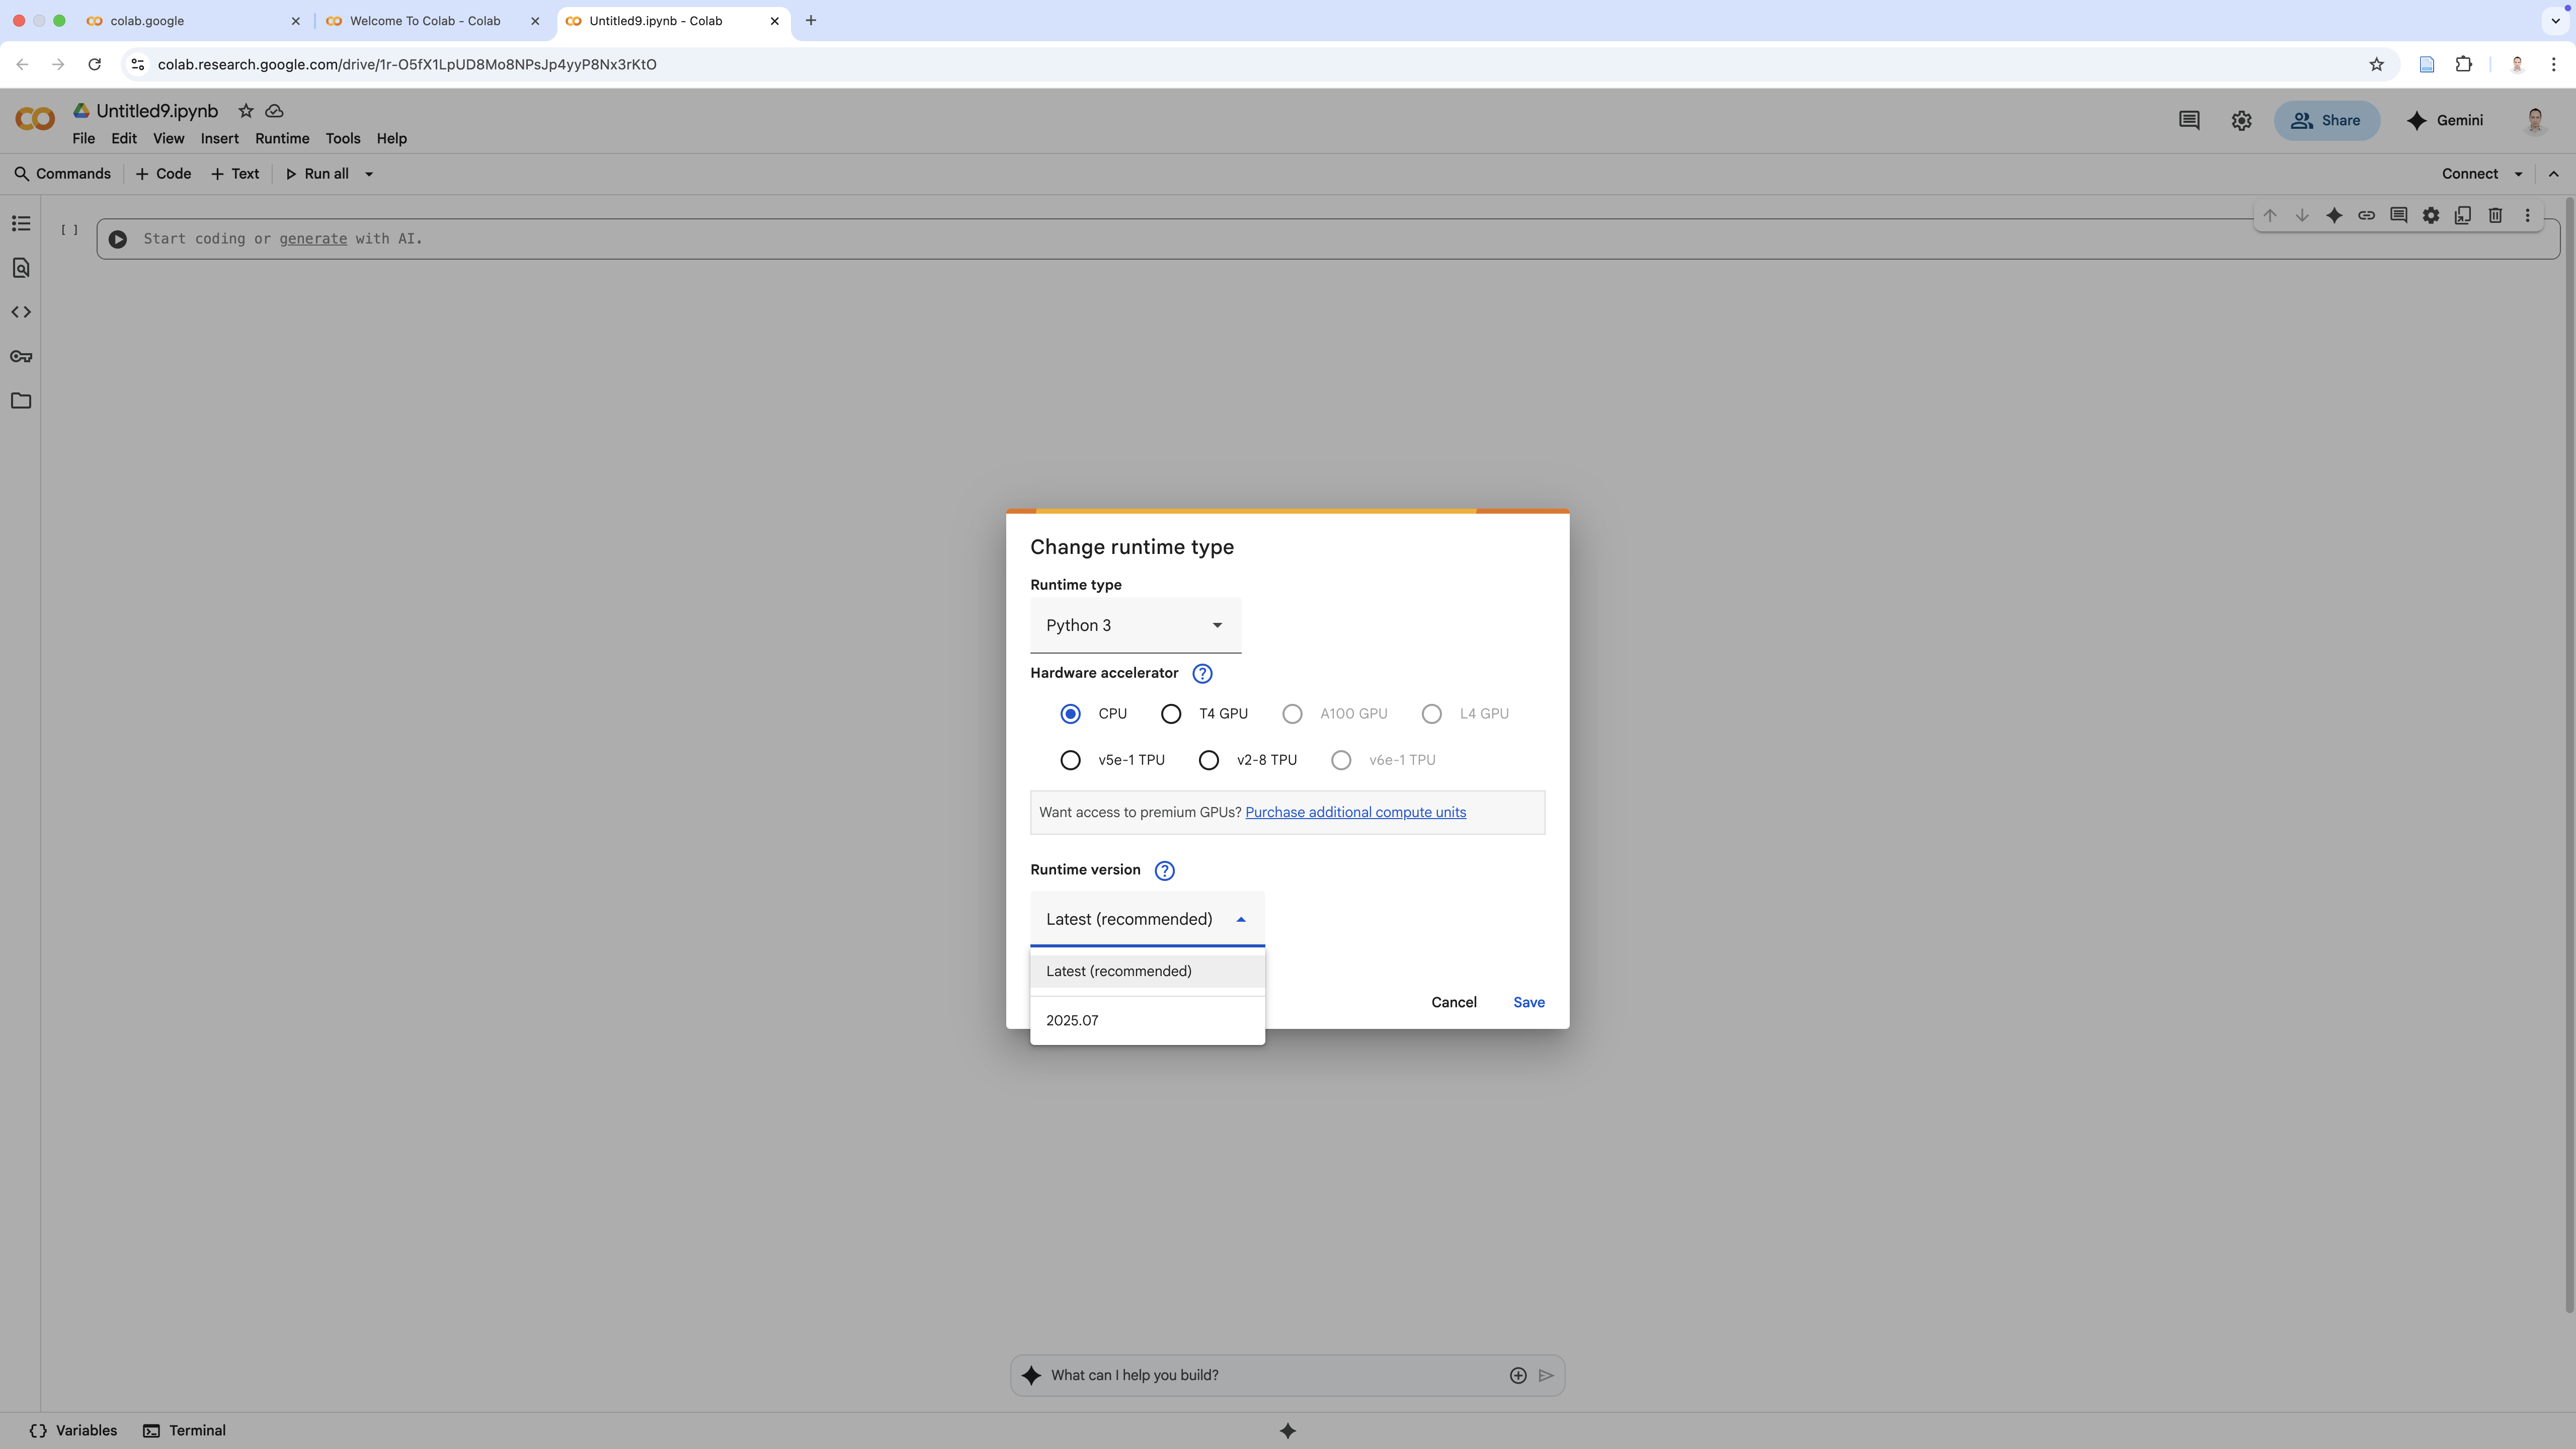This screenshot has width=2576, height=1449.
Task: Select the v5e-1 TPU accelerator option
Action: [x=1070, y=760]
